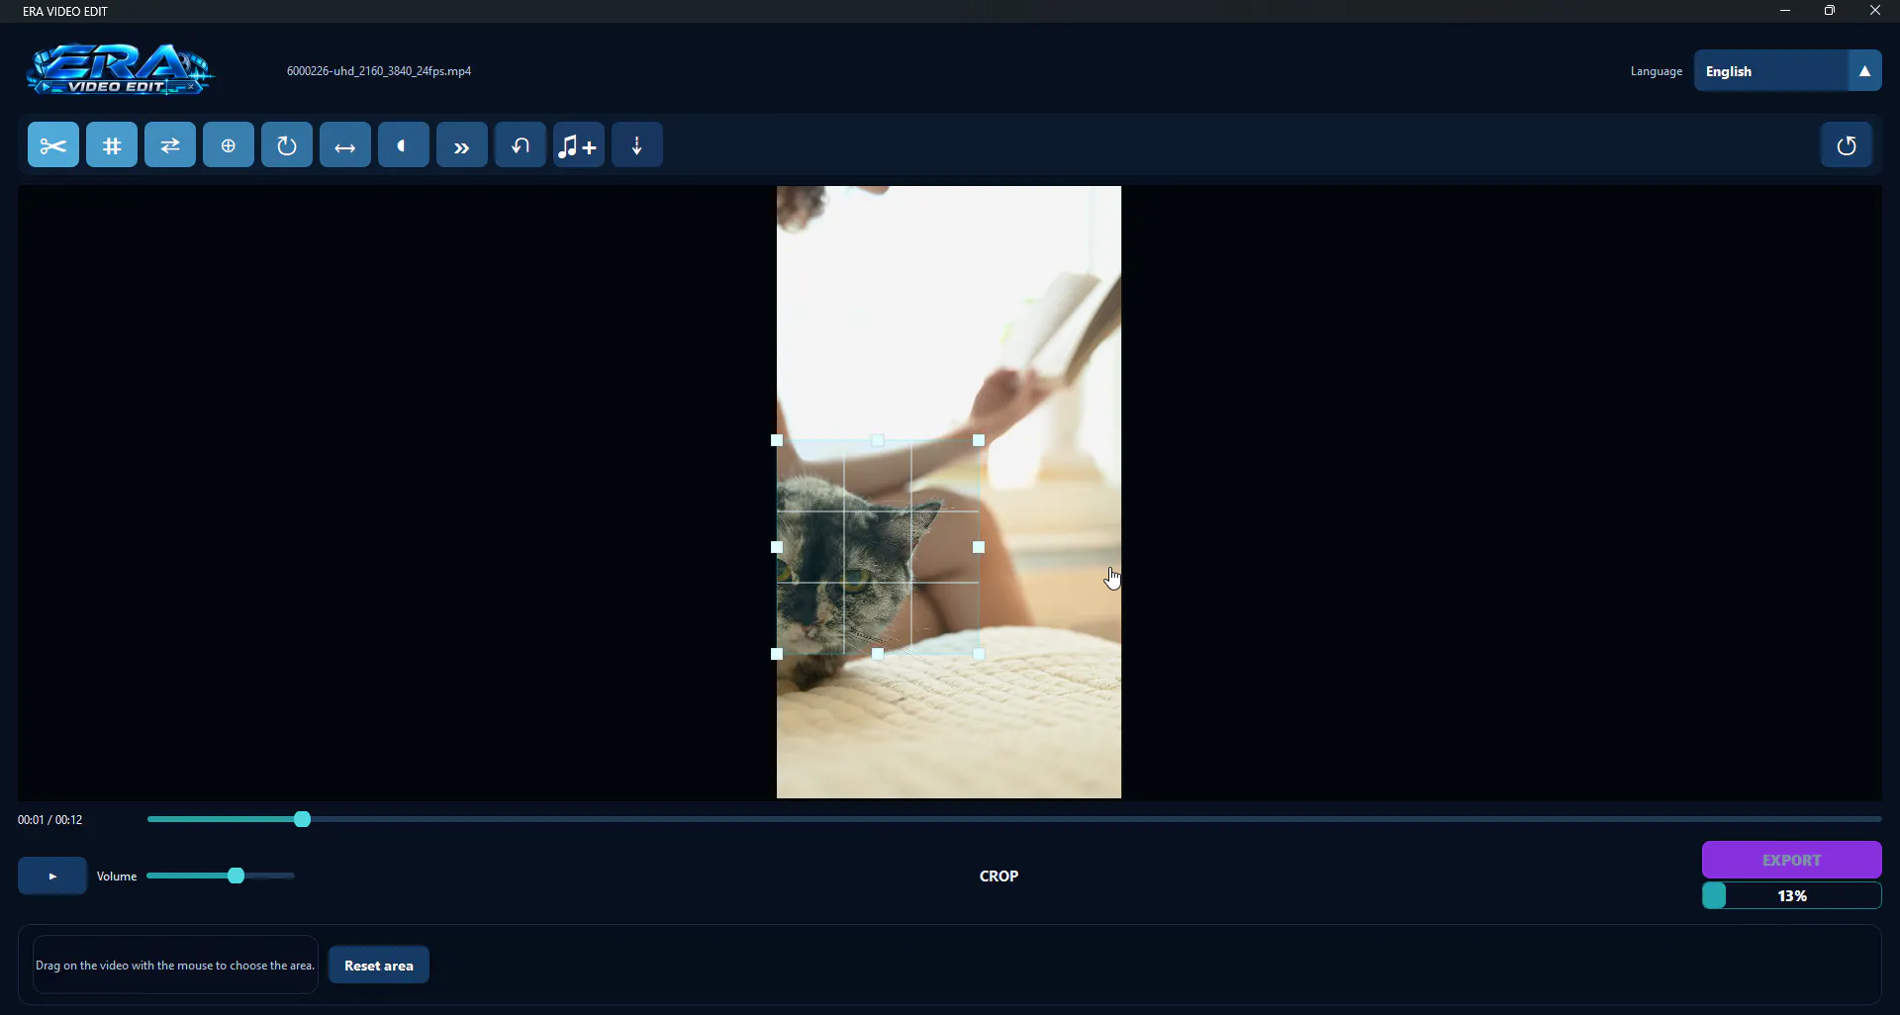The image size is (1900, 1015).
Task: Click the ERA VIDEO EDIT window title
Action: 65,11
